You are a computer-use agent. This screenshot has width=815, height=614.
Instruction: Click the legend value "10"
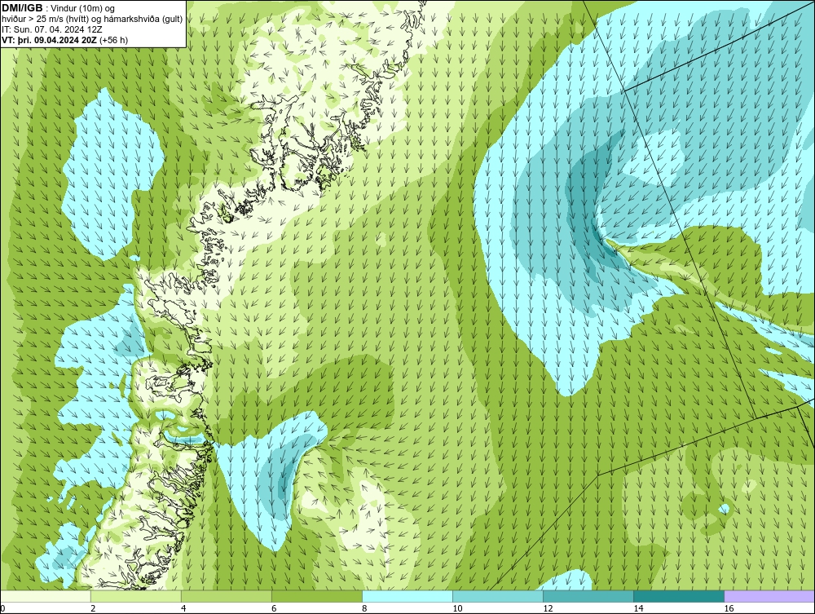point(457,608)
